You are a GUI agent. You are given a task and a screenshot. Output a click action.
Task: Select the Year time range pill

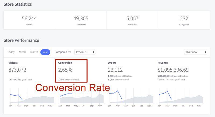(45, 52)
